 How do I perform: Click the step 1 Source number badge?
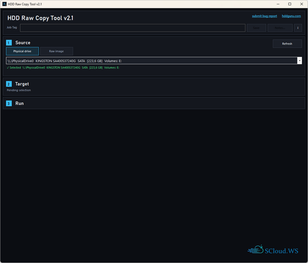[x=9, y=43]
